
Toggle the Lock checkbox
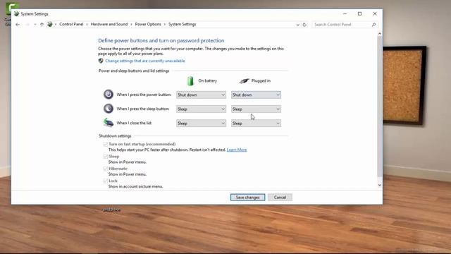tap(105, 181)
